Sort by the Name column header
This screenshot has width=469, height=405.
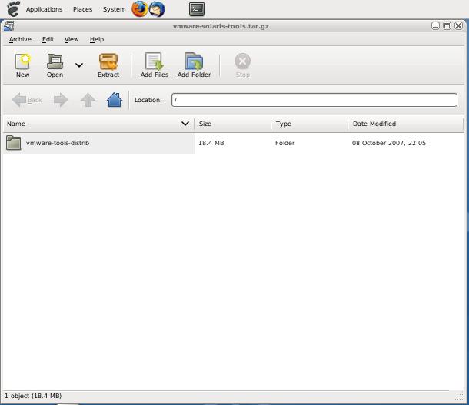92,124
